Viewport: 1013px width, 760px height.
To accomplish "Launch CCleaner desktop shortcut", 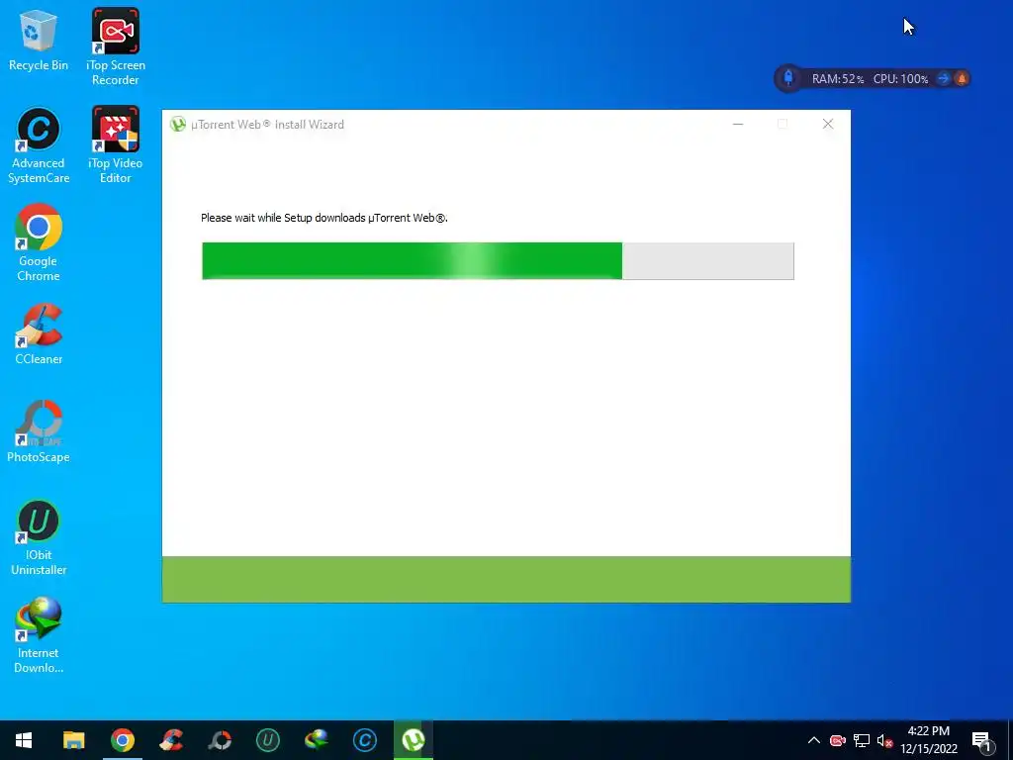I will coord(39,334).
